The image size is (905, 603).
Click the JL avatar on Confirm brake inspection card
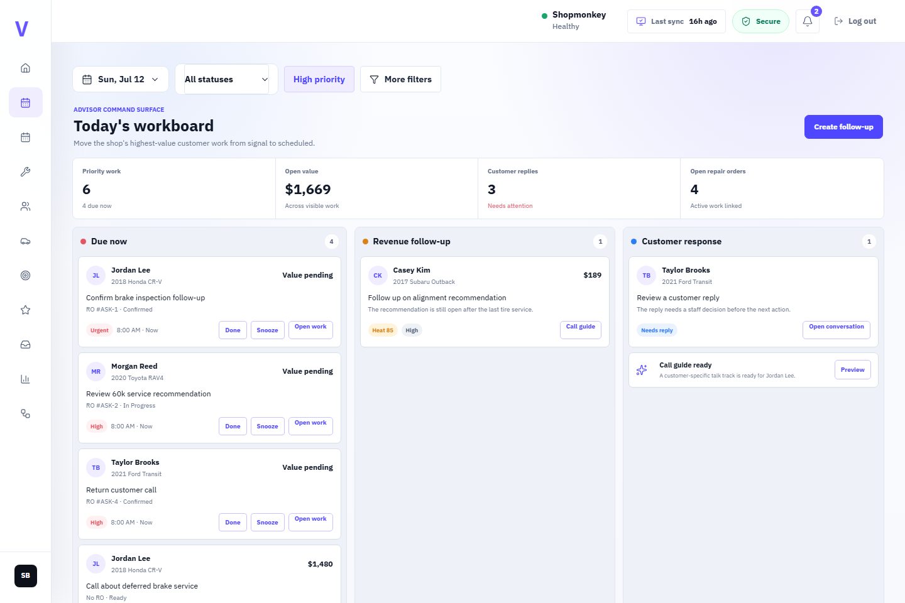point(96,275)
